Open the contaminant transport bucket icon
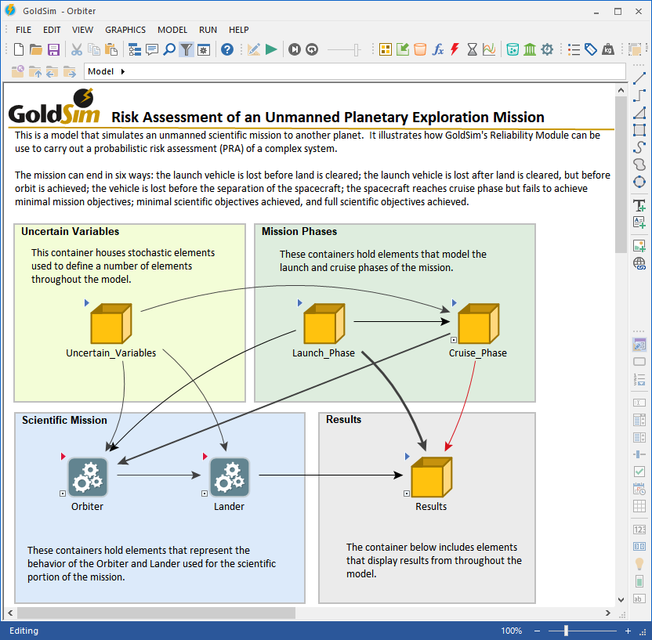The image size is (652, 640). 513,49
